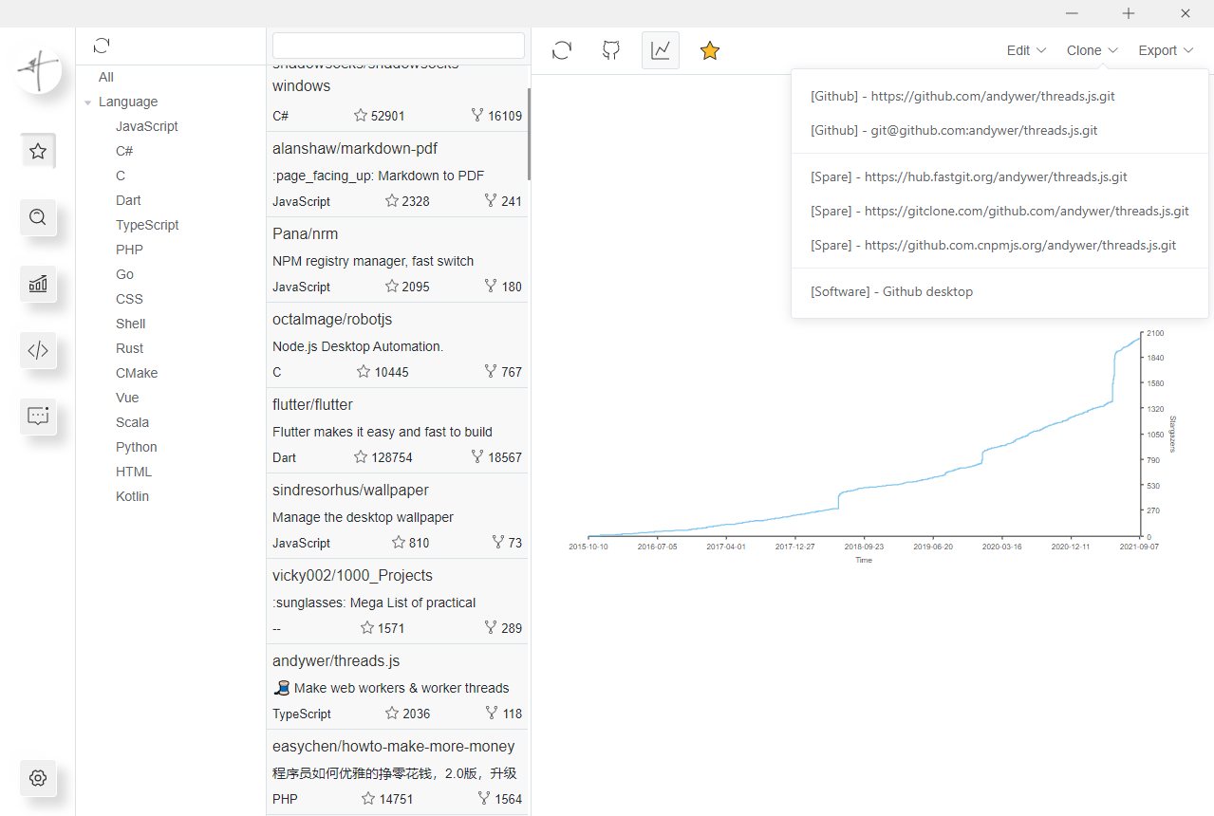Viewport: 1214px width, 816px height.
Task: Toggle the gold star for this repository
Action: (x=710, y=50)
